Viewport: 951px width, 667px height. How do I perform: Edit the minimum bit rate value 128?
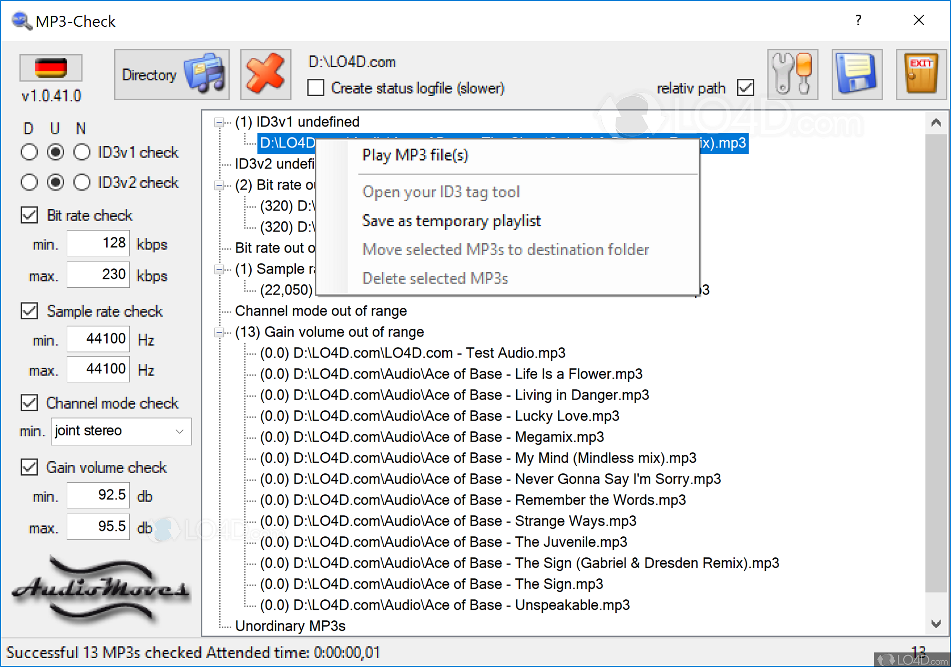pos(98,243)
